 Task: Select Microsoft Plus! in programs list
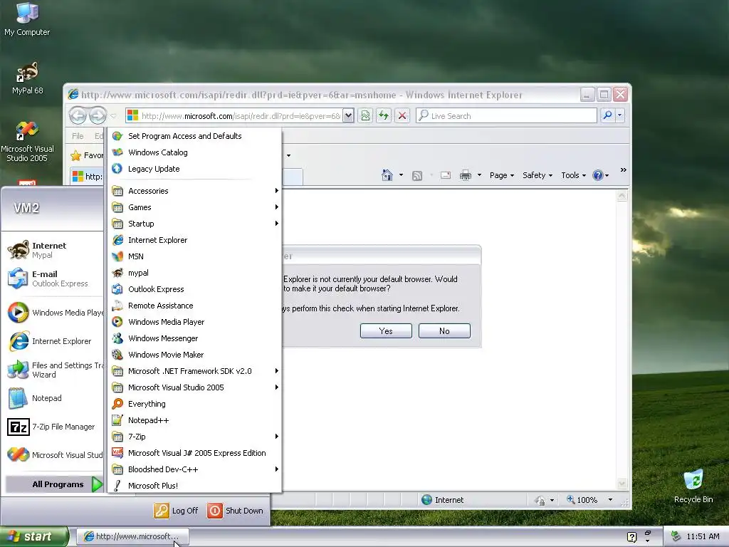tap(195, 485)
